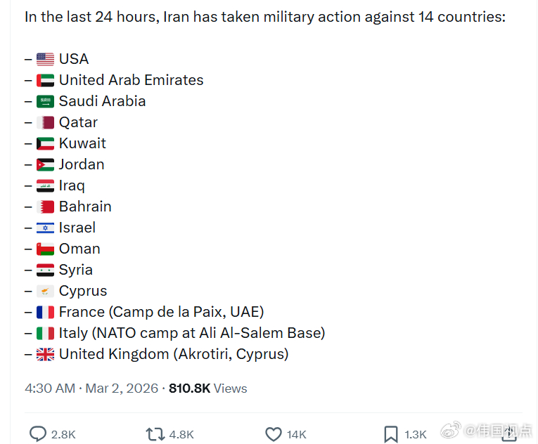Click the 4.8K reposts count
The height and width of the screenshot is (444, 538).
click(x=181, y=435)
